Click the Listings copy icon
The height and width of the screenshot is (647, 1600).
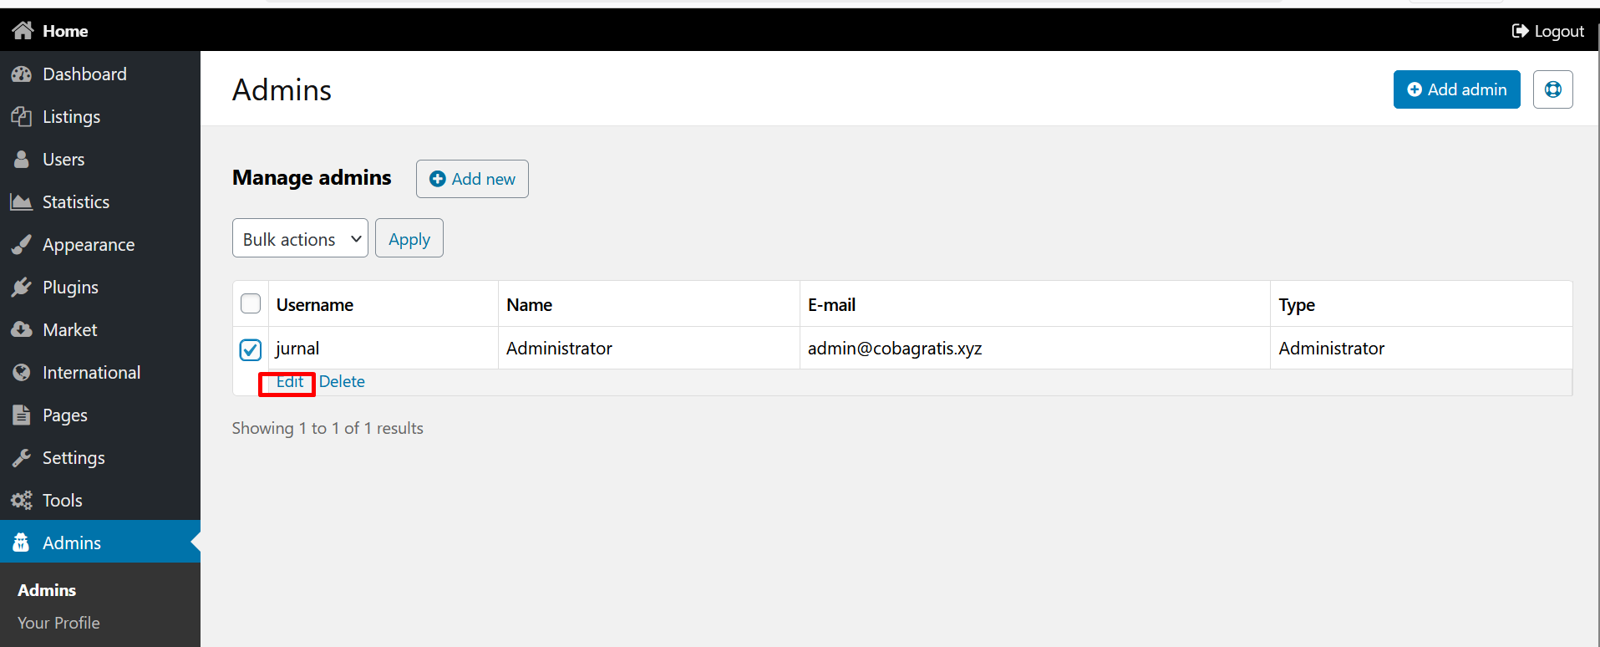click(x=22, y=117)
